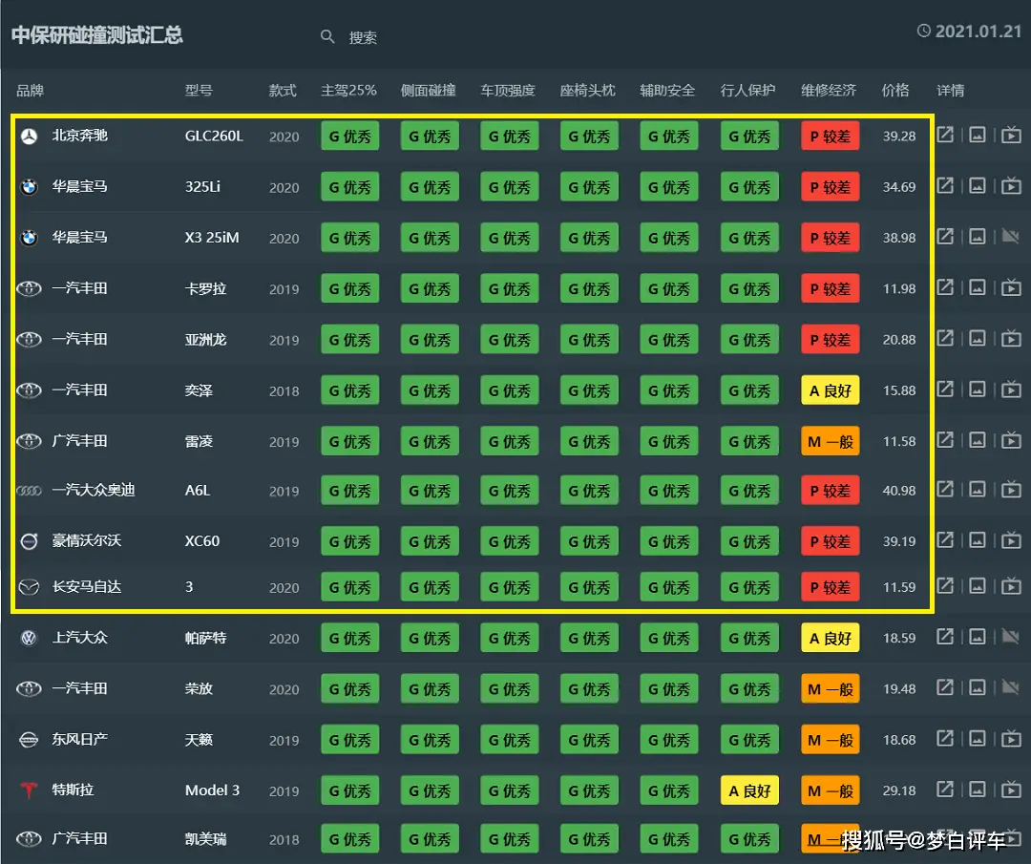The height and width of the screenshot is (864, 1031).
Task: Open image icon for 帕萨特 row
Action: pos(978,637)
